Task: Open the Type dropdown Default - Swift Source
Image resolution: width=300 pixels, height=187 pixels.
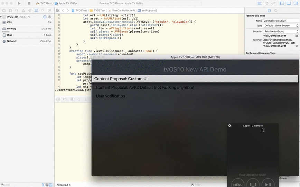Action: pos(281,26)
